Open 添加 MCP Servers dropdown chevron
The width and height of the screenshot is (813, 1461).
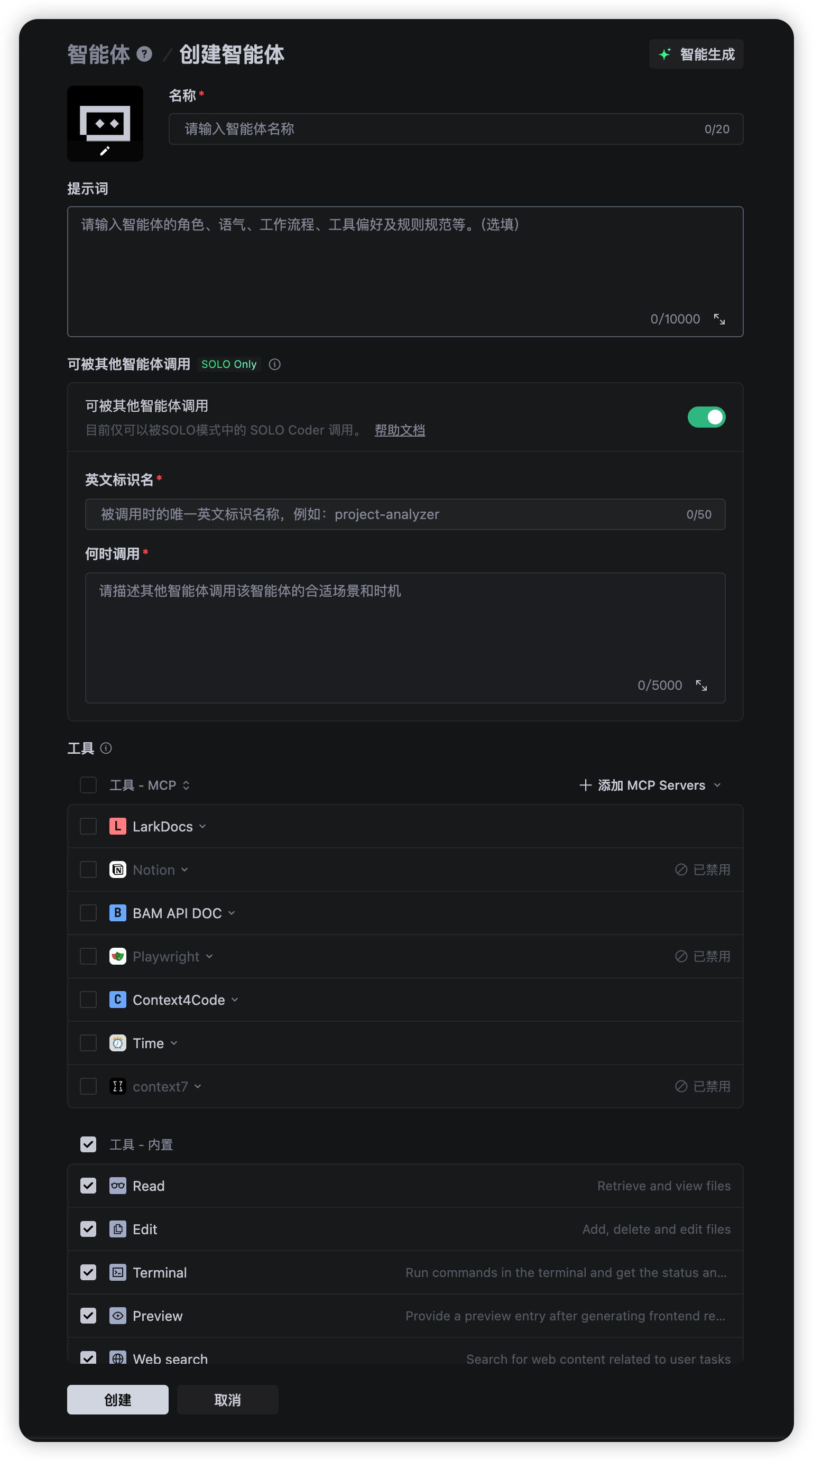717,785
